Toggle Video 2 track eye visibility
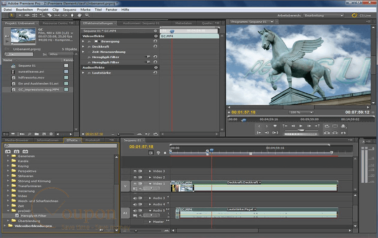Viewport: 378px width, 238px height. point(135,177)
